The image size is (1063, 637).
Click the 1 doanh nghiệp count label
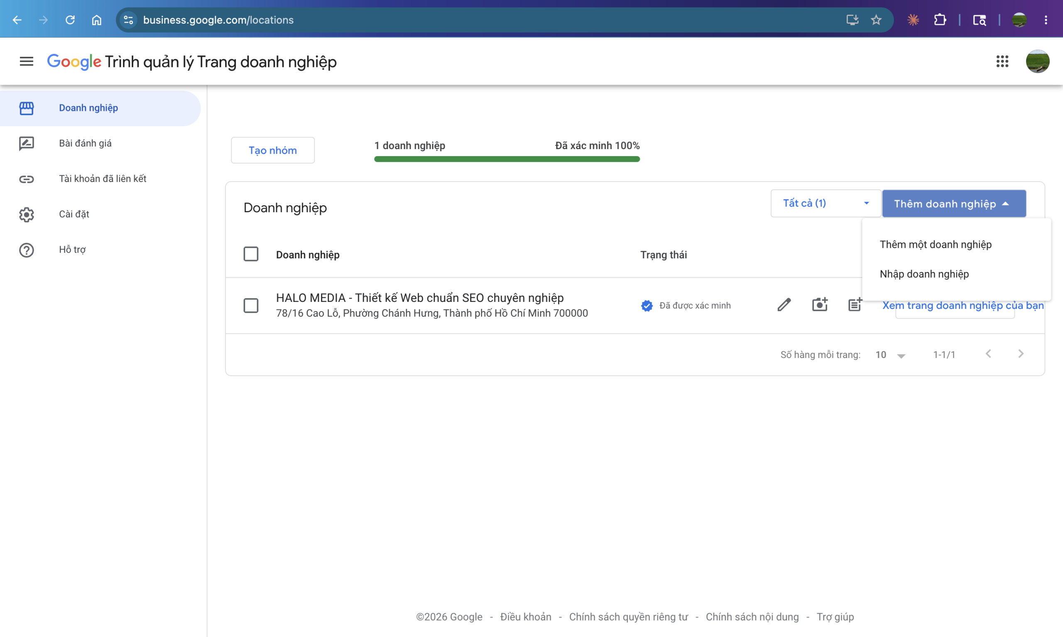click(x=409, y=146)
